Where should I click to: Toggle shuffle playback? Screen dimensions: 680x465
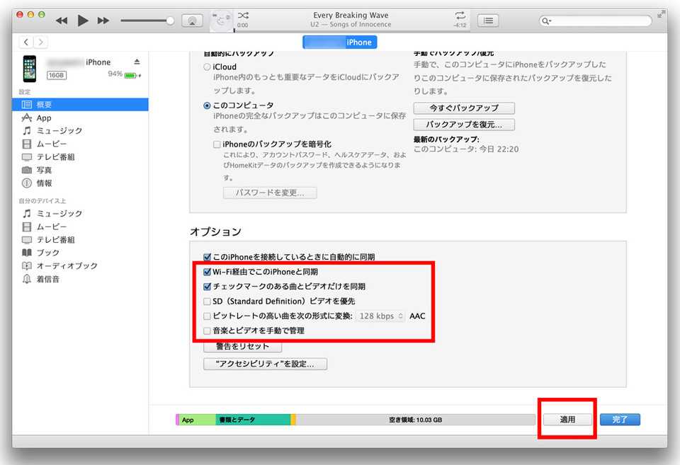point(243,16)
